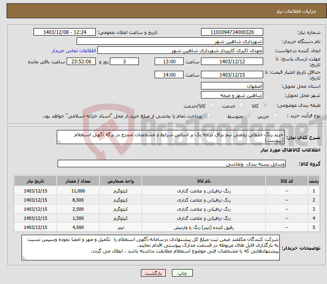Click quantity 11,000 in the table
327x284 pixels.
click(x=78, y=191)
